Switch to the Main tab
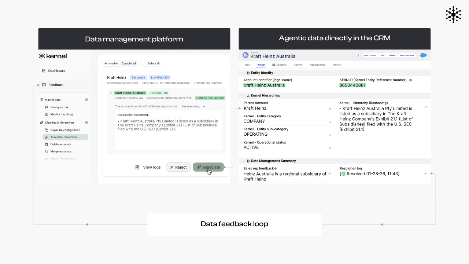The image size is (469, 264). tap(247, 65)
